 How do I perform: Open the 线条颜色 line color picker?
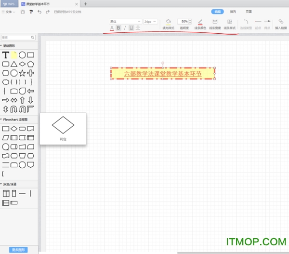(x=200, y=24)
